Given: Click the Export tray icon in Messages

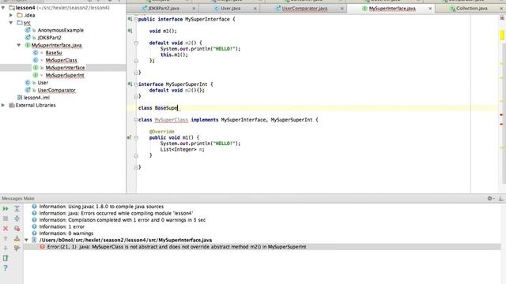Looking at the screenshot, I should (x=17, y=238).
